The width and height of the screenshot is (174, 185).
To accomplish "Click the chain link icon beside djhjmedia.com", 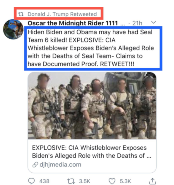I will tap(35, 164).
